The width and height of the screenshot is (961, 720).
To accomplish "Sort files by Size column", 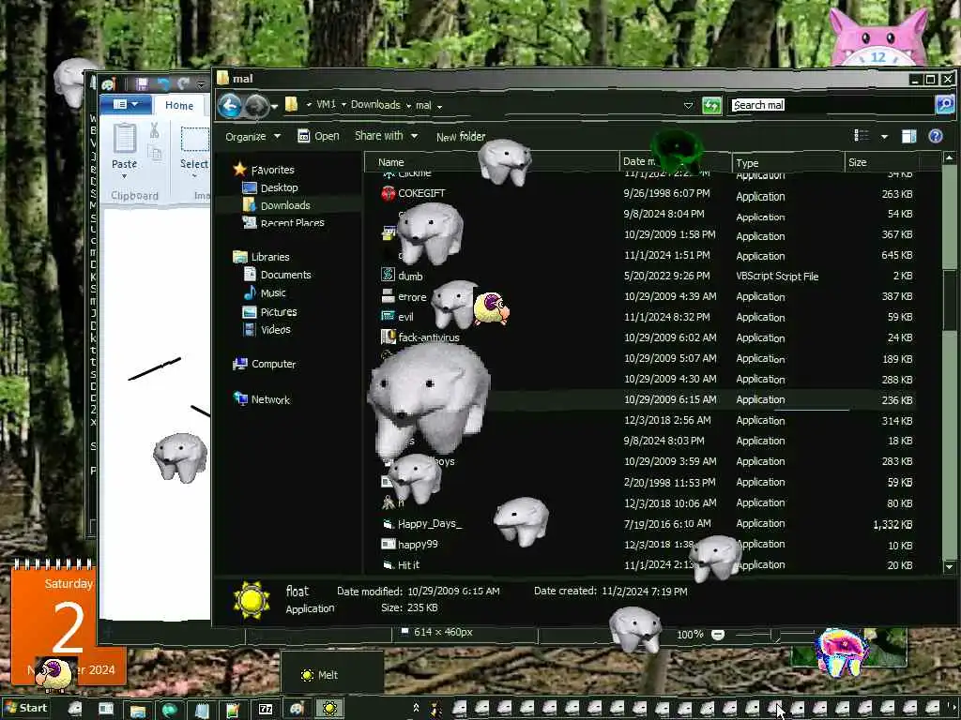I will [881, 162].
